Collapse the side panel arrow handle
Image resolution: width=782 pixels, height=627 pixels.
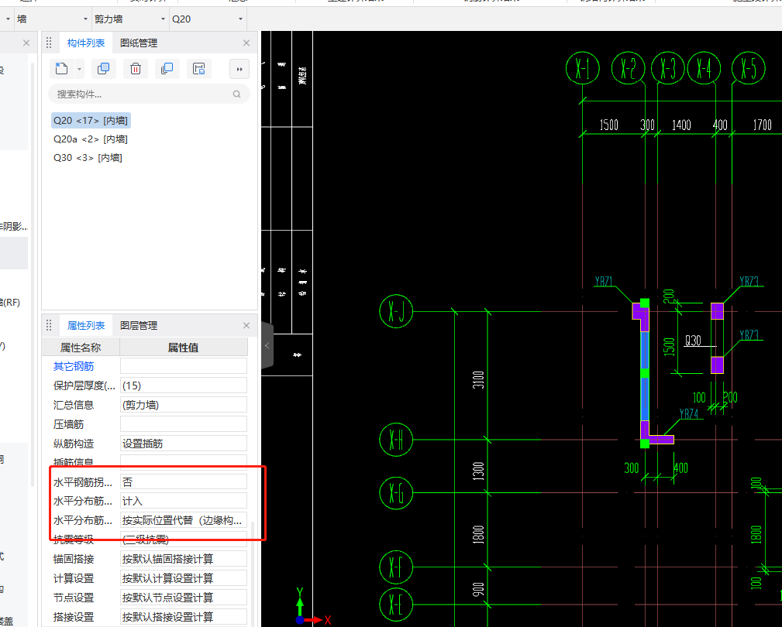pos(267,345)
